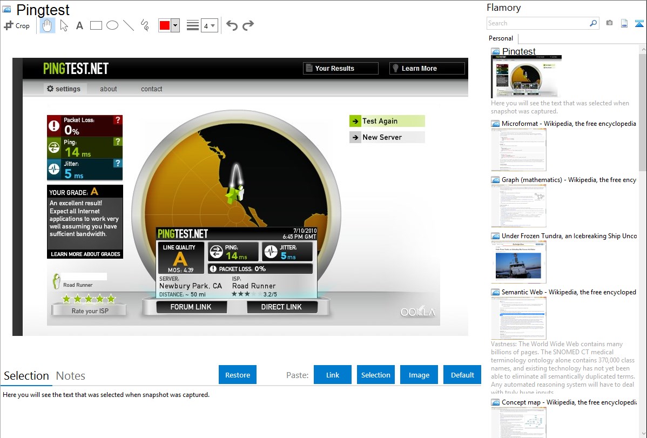
Task: Paste as Selection
Action: click(x=375, y=375)
